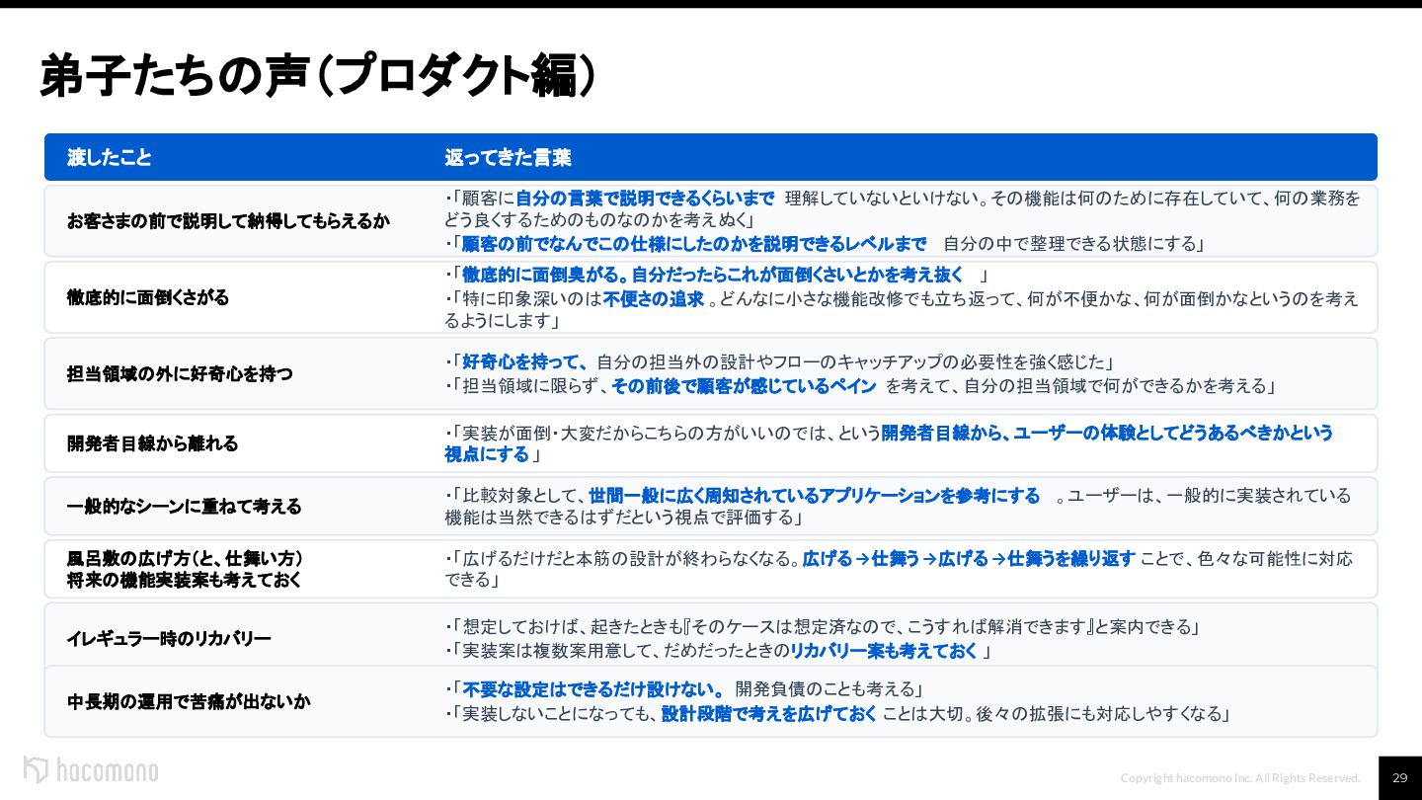Click blue text 不便さの追求

pos(654,299)
